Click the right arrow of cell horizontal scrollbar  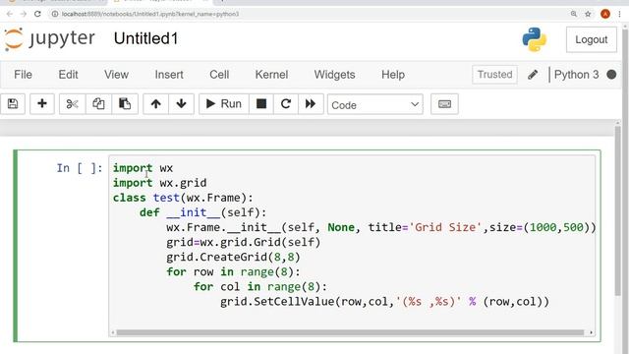[591, 332]
